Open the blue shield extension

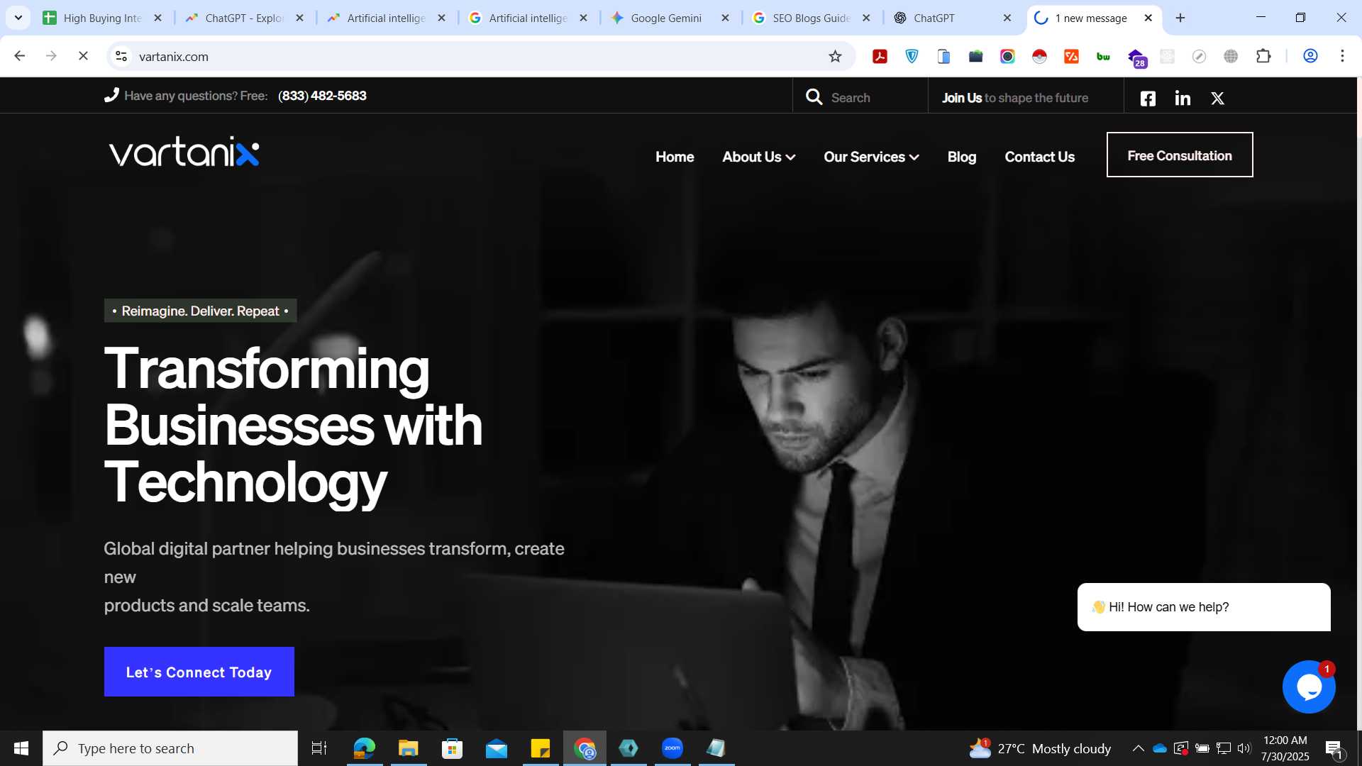pos(912,56)
